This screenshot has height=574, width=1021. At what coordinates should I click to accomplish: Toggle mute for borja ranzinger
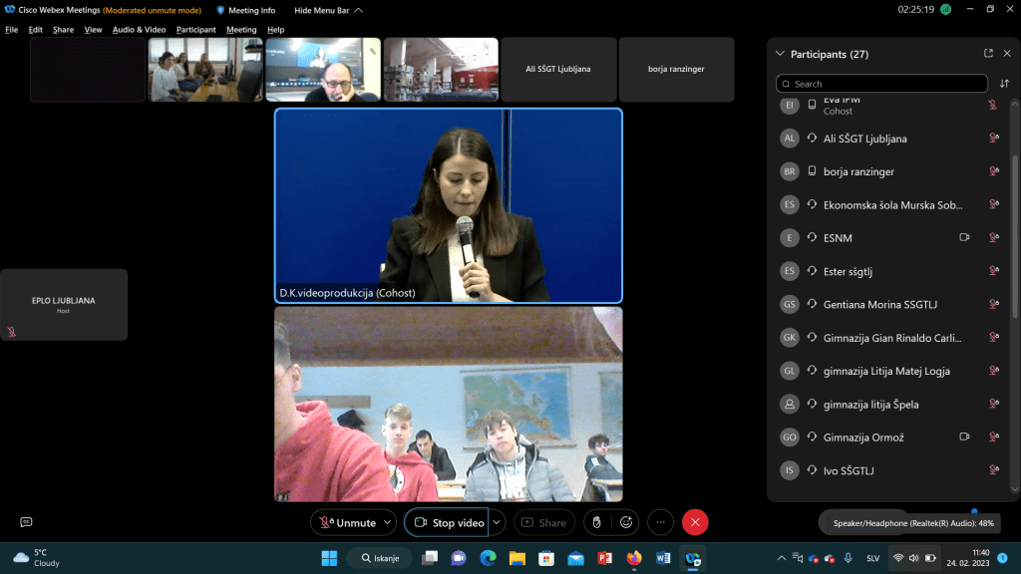pos(994,171)
